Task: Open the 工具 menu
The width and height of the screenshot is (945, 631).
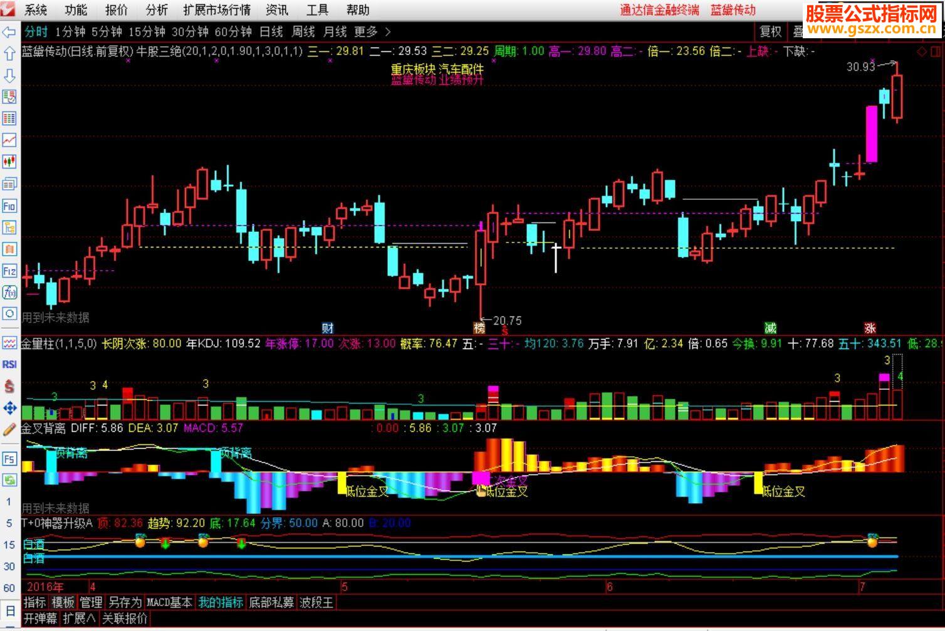Action: (x=317, y=10)
